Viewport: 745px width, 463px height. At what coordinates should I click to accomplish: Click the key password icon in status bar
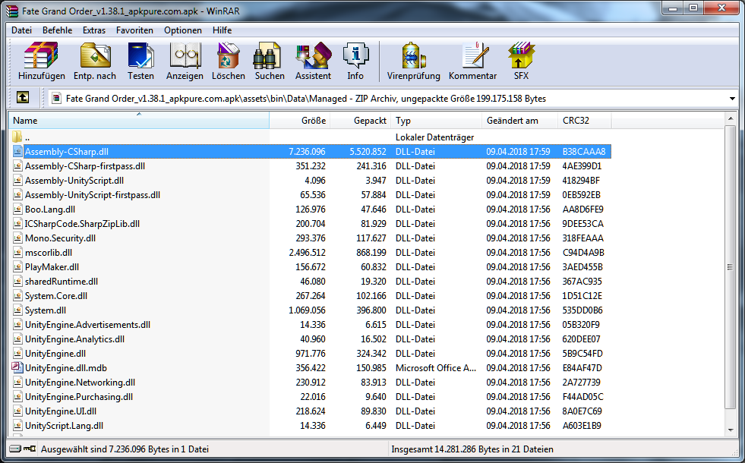click(30, 449)
